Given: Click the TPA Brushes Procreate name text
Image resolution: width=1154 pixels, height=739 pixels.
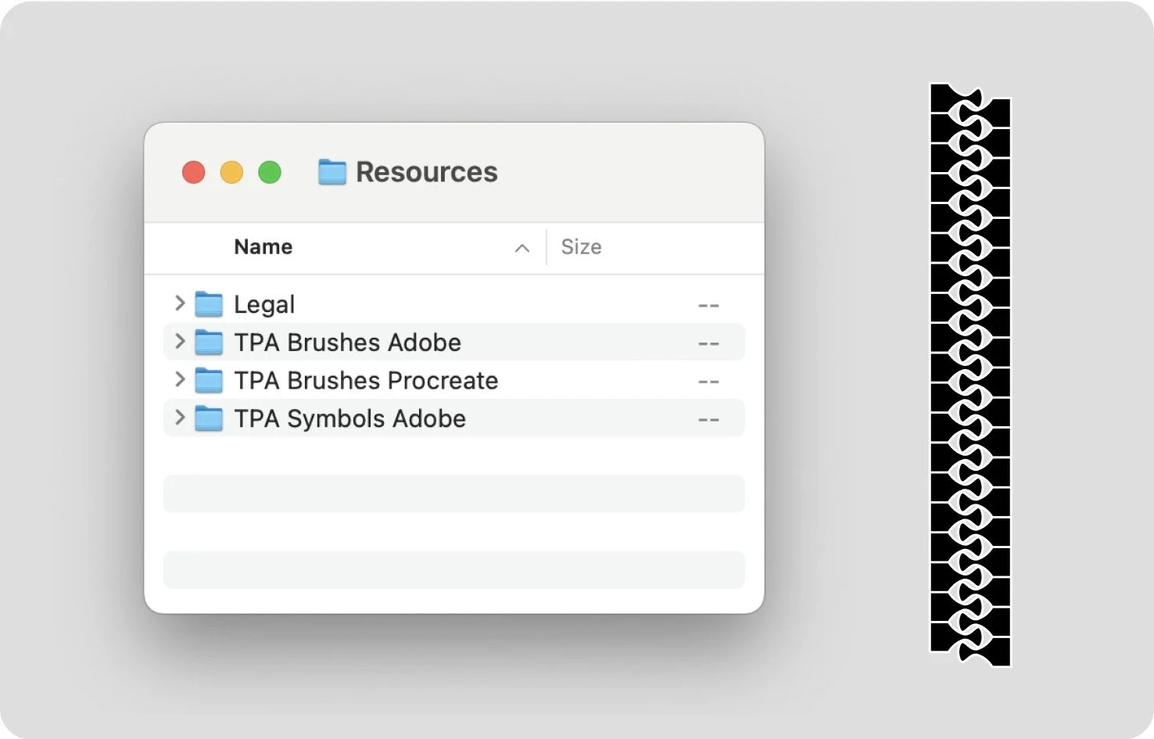Looking at the screenshot, I should click(x=366, y=381).
